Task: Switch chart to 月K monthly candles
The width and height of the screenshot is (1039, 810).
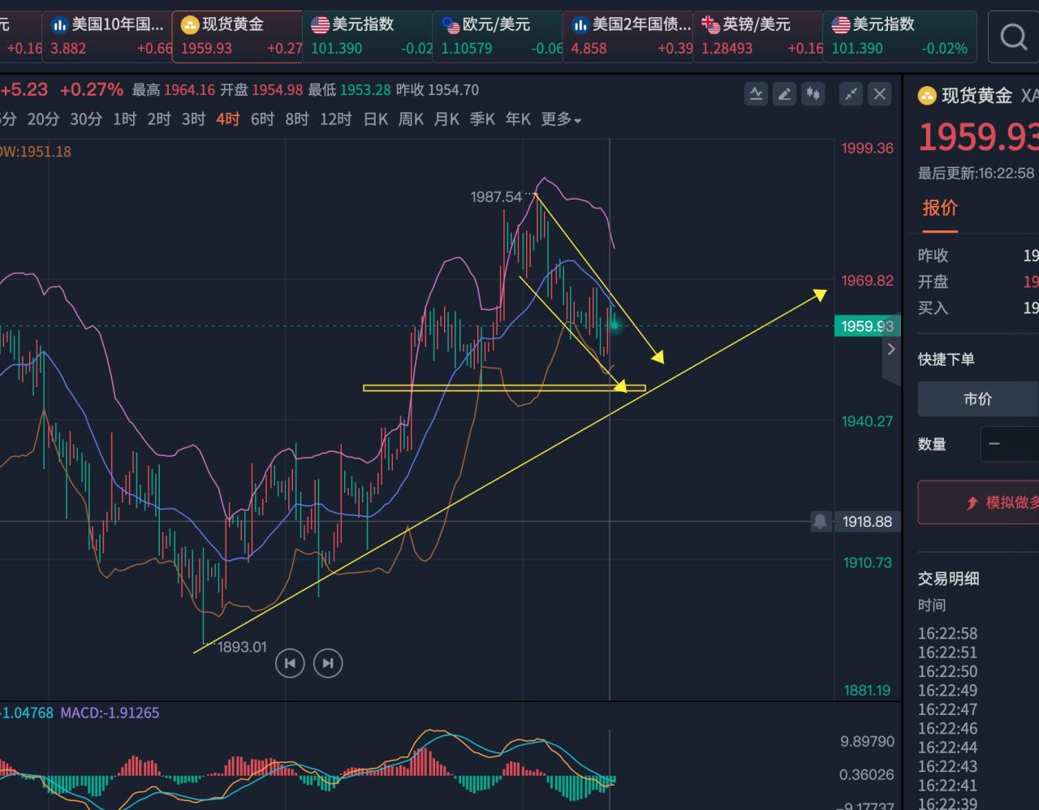Action: click(447, 119)
